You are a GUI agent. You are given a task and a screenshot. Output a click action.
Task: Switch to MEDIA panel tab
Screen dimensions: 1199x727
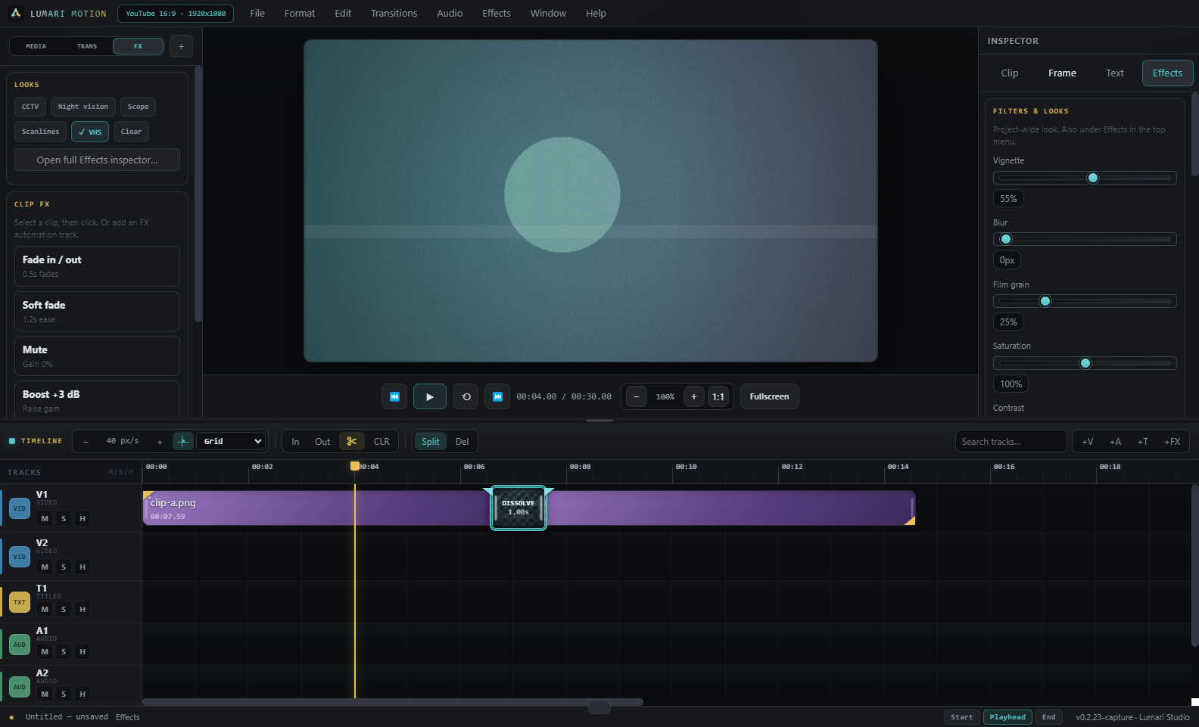(x=36, y=46)
